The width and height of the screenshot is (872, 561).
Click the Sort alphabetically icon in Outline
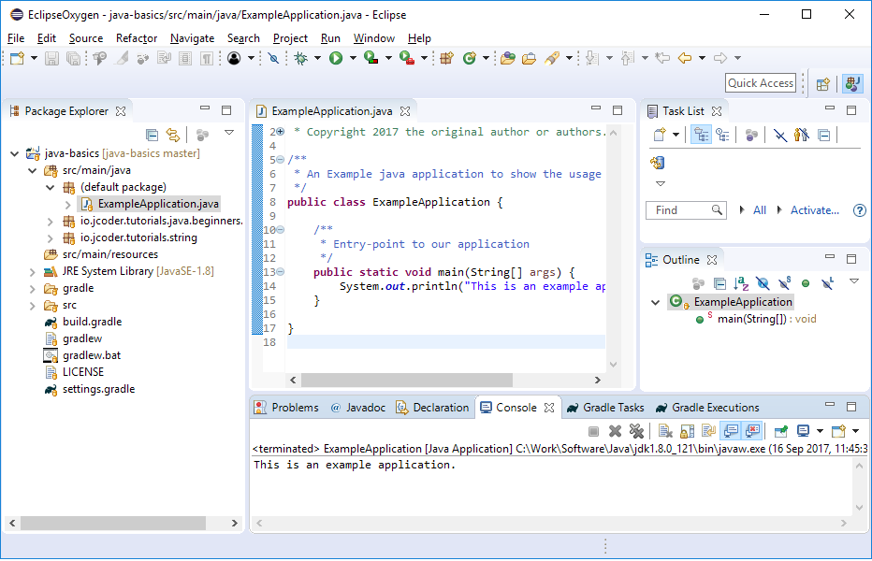point(741,283)
